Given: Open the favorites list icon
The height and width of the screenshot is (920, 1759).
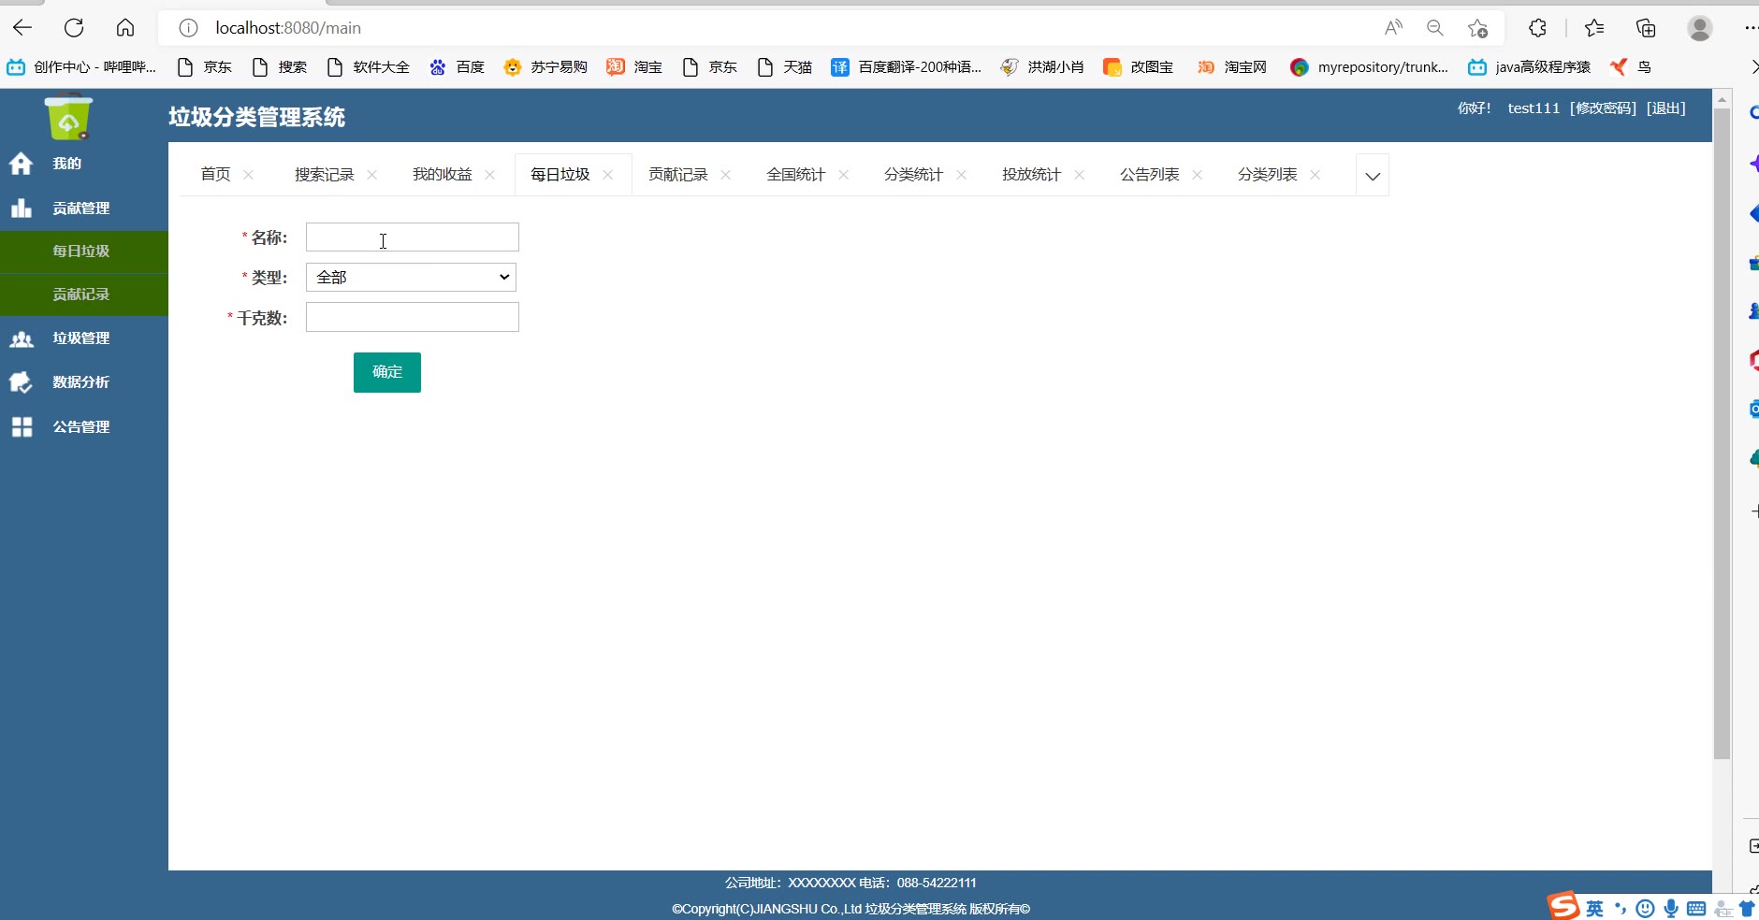Looking at the screenshot, I should point(1594,28).
